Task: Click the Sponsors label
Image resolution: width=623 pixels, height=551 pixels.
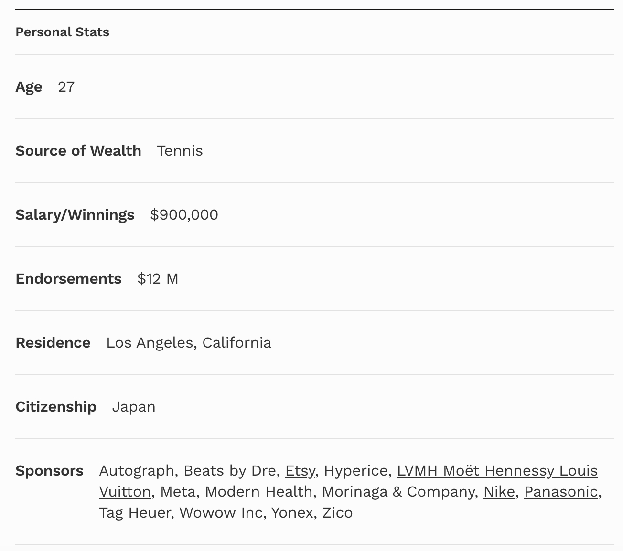Action: click(49, 471)
